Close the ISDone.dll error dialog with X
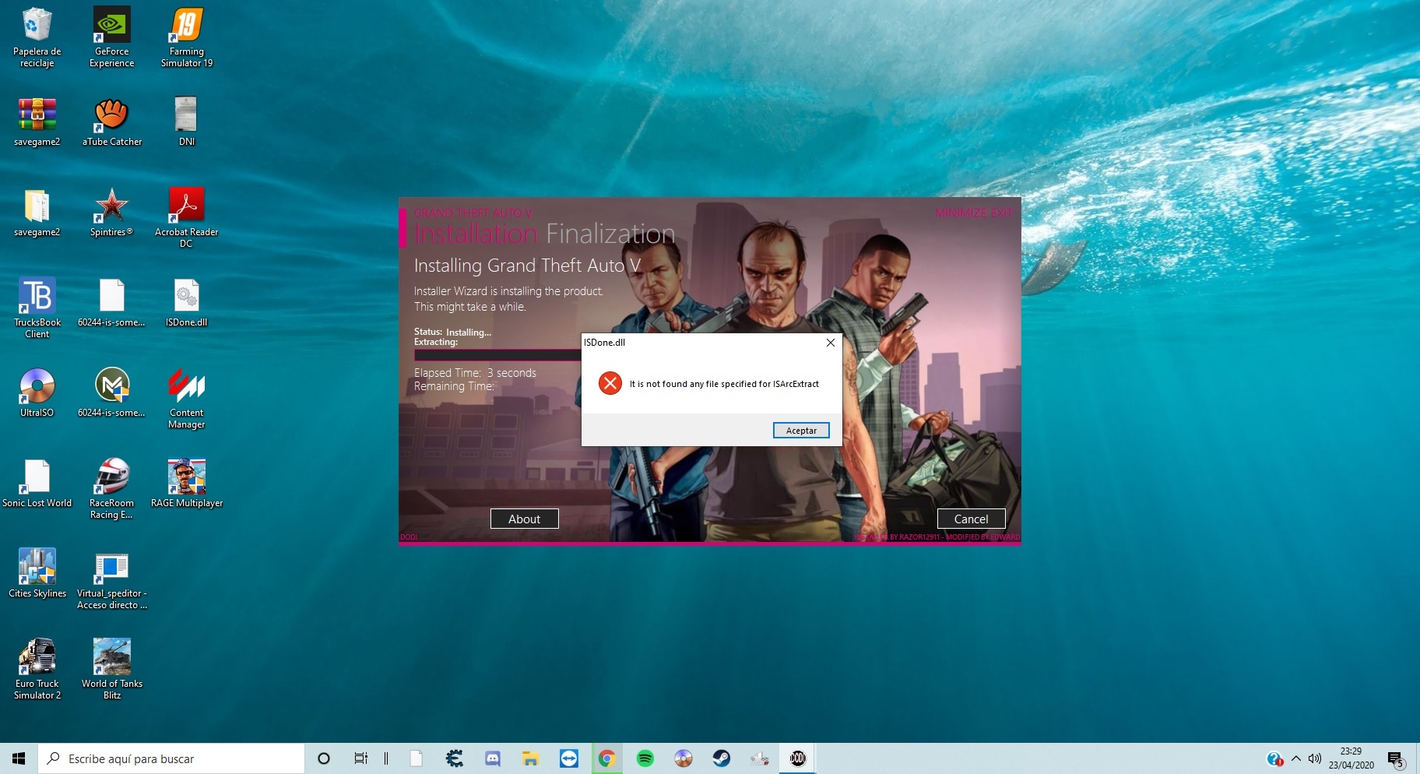This screenshot has width=1420, height=774. click(x=830, y=343)
